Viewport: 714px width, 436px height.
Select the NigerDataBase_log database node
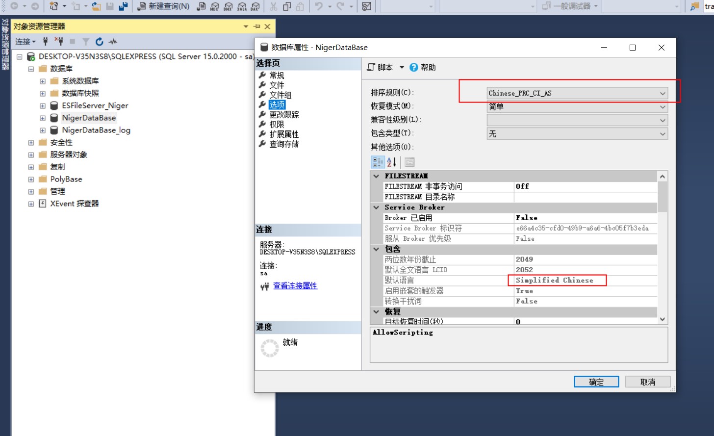tap(96, 130)
